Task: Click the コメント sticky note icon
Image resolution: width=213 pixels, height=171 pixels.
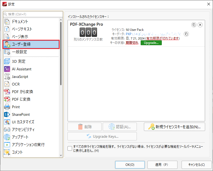Action: point(7,152)
